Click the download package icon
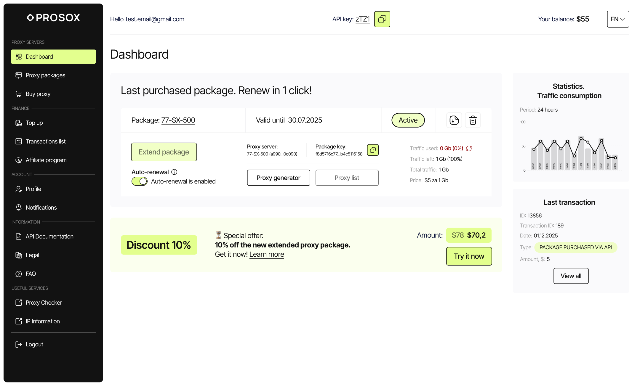The image size is (640, 386). (x=454, y=120)
